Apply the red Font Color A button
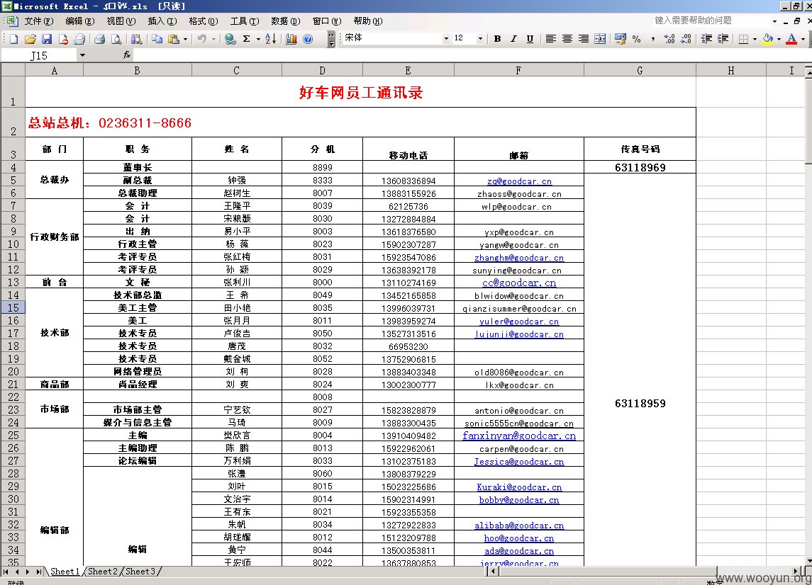 coord(792,39)
